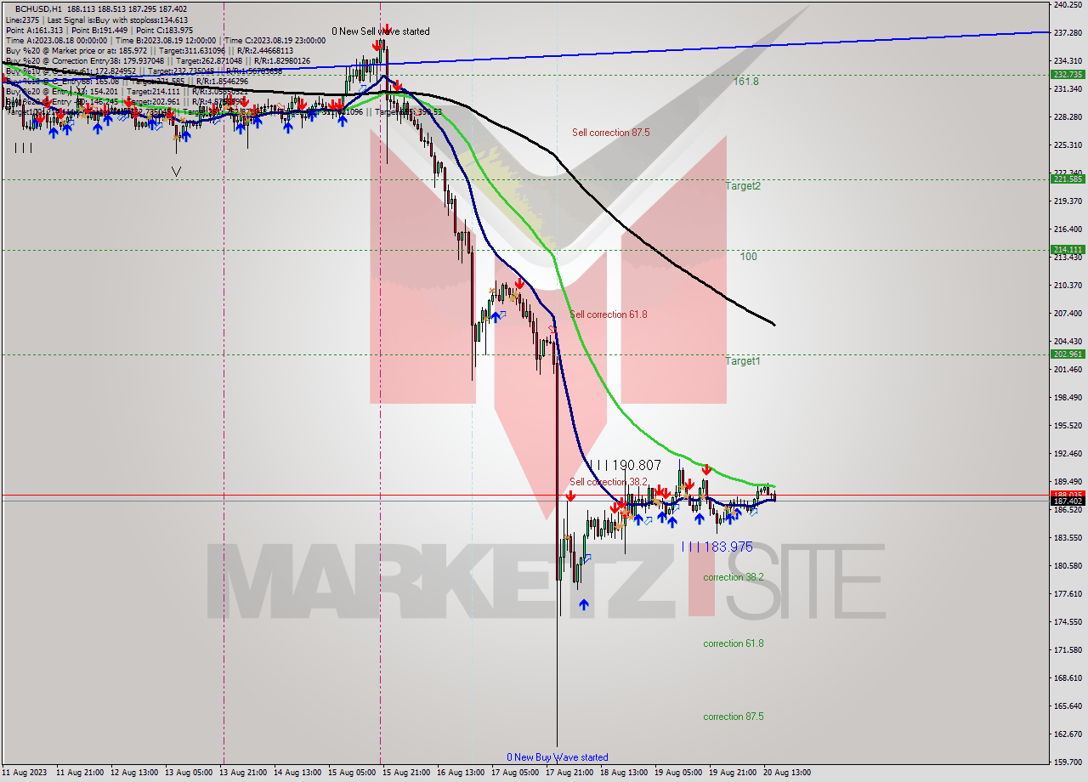Click 207.400 on the price axis

point(1068,313)
